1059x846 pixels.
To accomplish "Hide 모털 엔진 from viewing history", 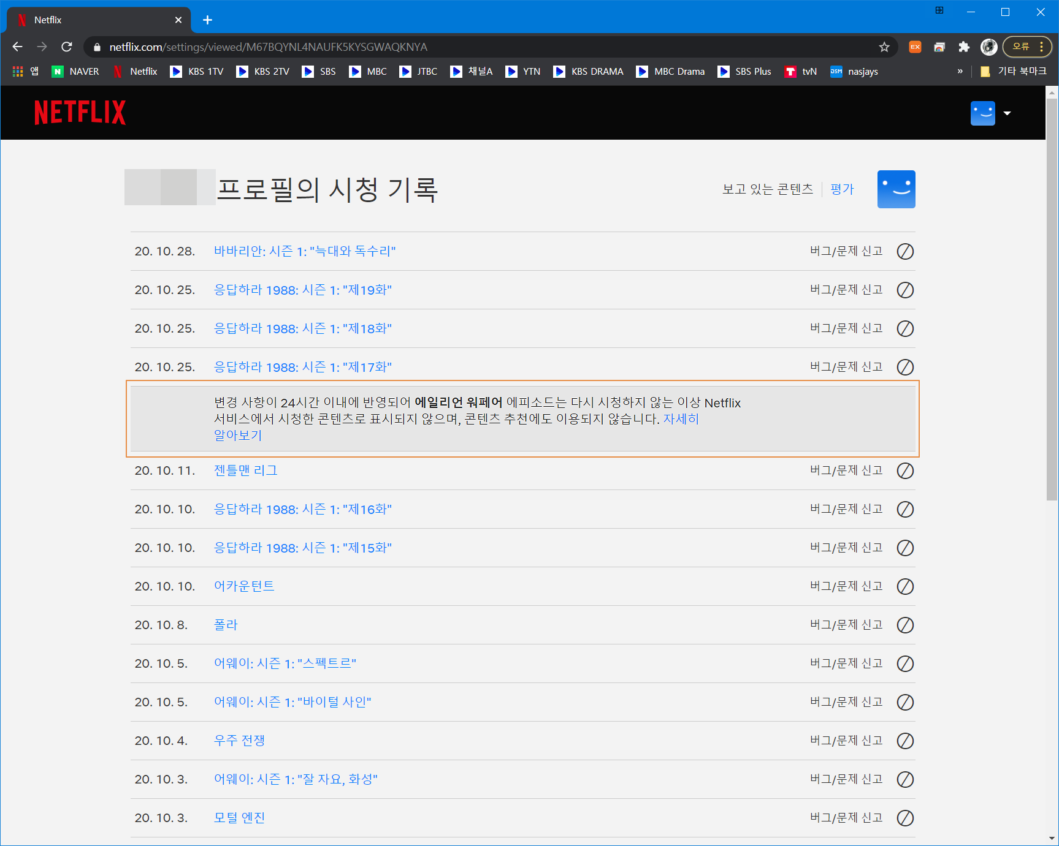I will coord(905,818).
